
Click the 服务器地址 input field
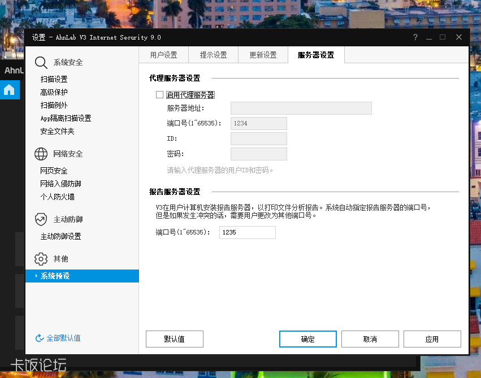click(301, 108)
